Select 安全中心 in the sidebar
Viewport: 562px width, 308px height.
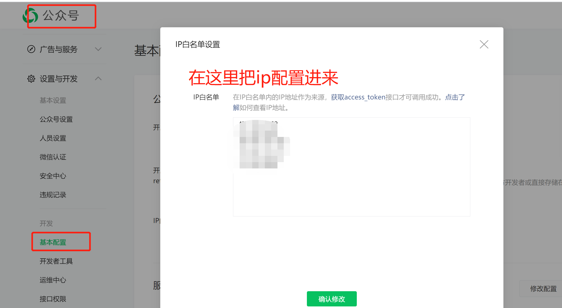(53, 176)
